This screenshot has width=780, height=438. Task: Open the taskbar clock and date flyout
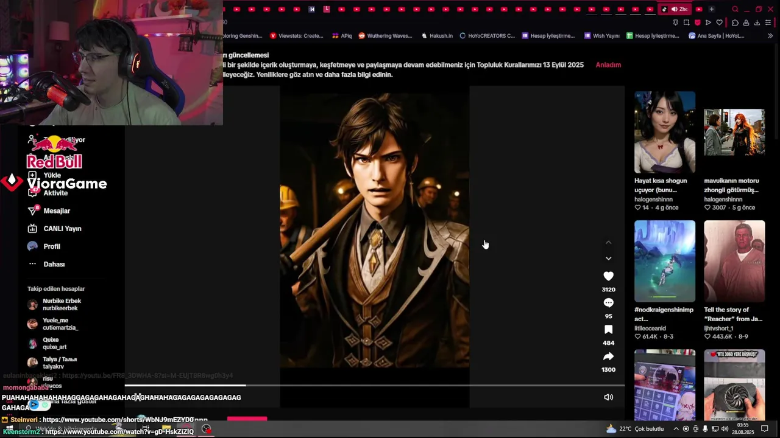coord(743,429)
